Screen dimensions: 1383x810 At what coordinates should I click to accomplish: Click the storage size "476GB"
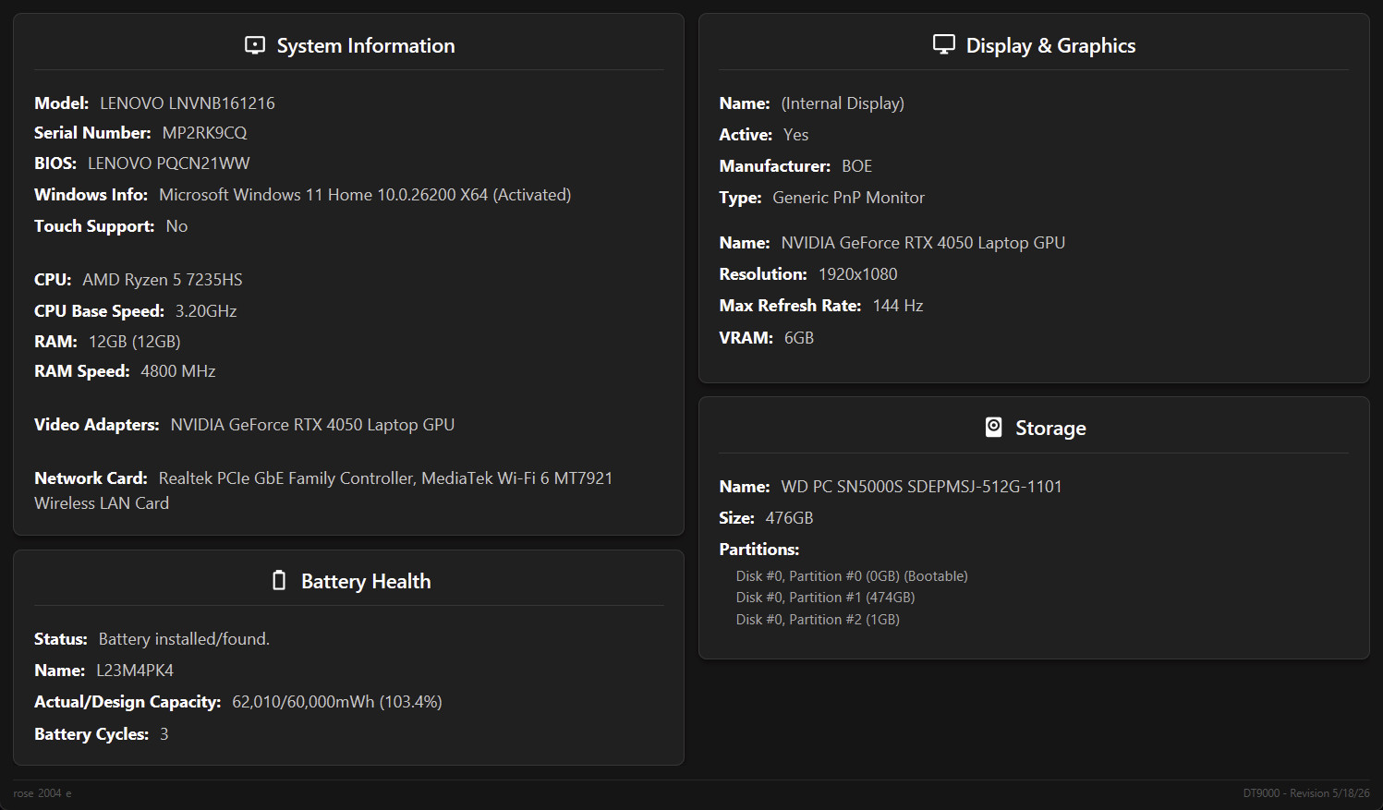[x=790, y=518]
